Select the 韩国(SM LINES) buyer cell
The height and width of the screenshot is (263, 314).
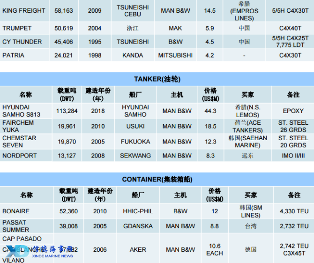click(251, 211)
